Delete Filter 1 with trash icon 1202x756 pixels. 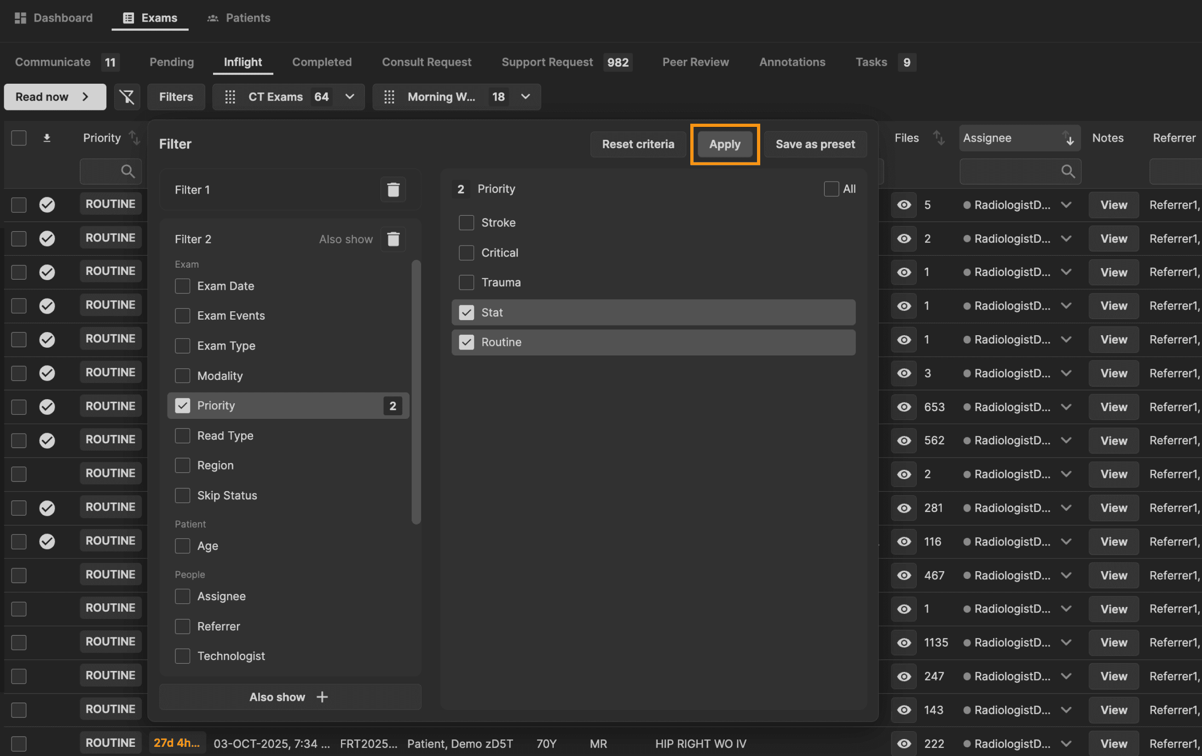pos(393,189)
